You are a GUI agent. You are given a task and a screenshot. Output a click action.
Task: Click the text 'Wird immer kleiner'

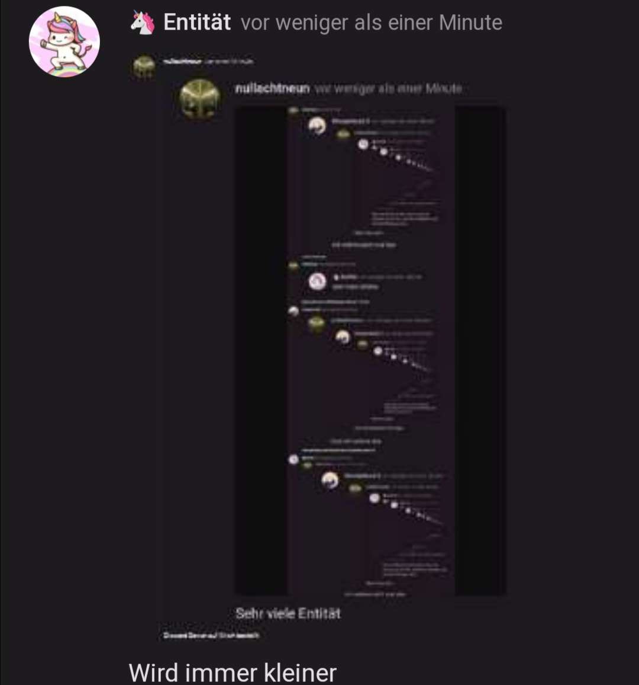click(233, 673)
